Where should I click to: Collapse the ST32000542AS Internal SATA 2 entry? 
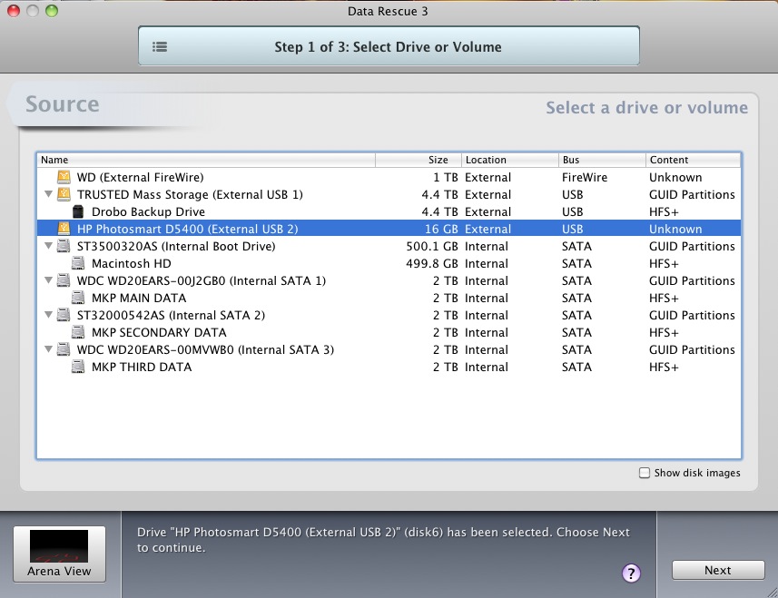(x=47, y=315)
